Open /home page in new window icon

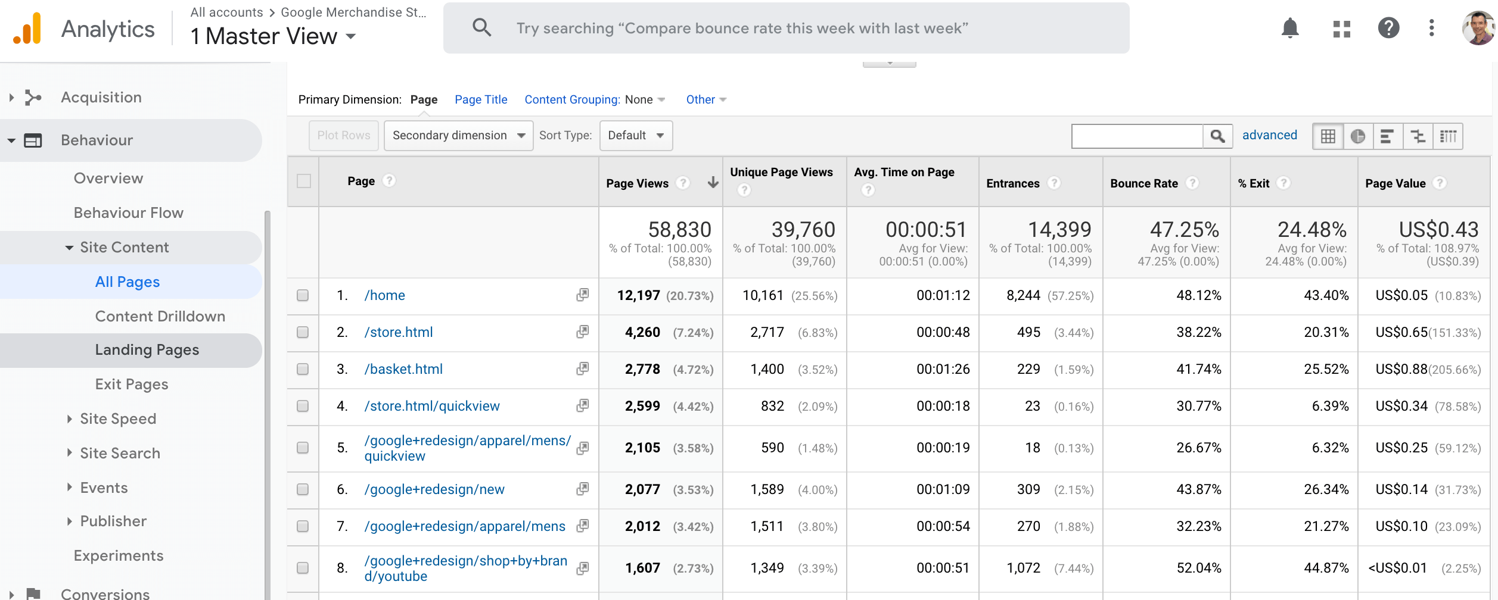582,295
